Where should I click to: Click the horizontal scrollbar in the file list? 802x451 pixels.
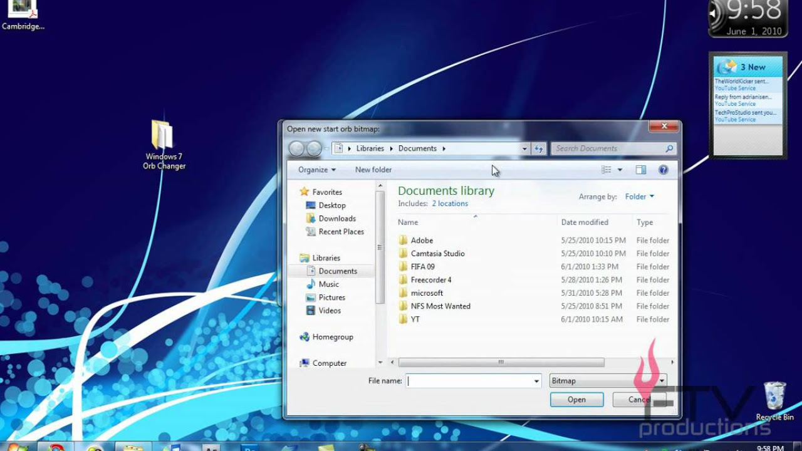[x=501, y=362]
